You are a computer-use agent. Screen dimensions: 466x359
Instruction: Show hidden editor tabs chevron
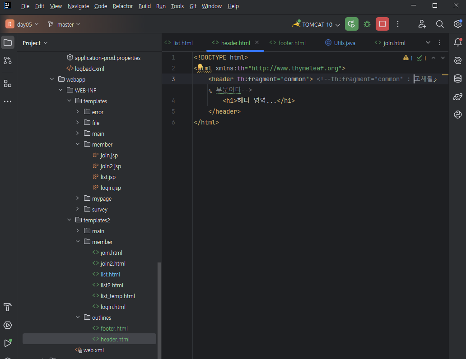click(428, 42)
